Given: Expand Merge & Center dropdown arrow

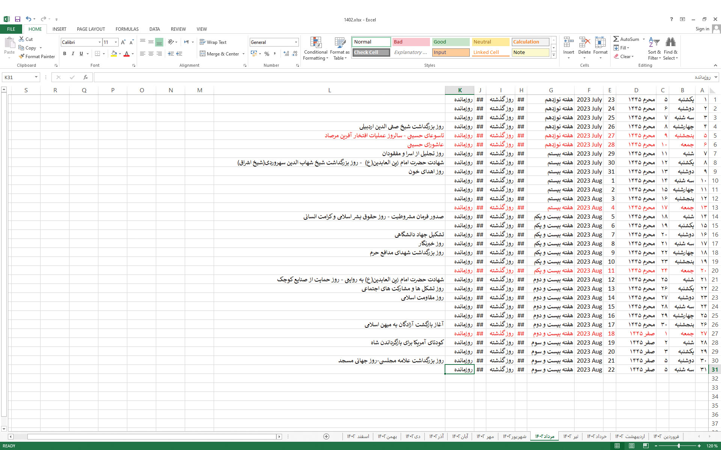Looking at the screenshot, I should (243, 54).
